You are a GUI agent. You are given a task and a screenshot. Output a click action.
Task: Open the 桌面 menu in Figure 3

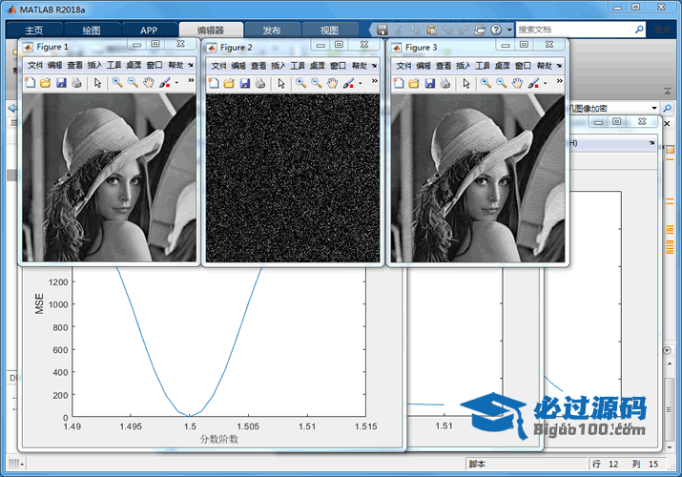(x=503, y=66)
